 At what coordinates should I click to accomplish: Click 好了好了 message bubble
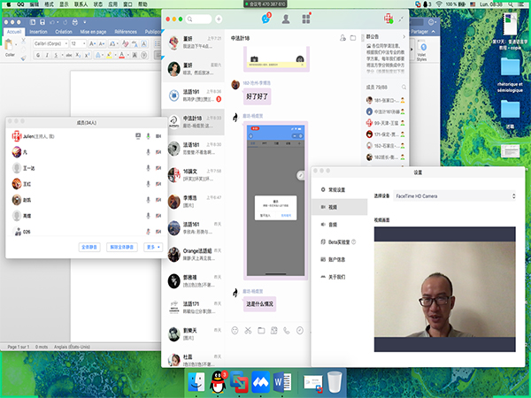257,96
